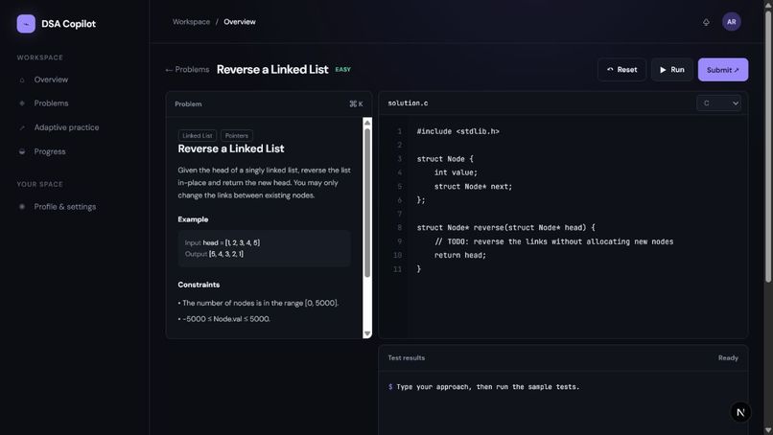The image size is (773, 435).
Task: Click the 'Problem' panel header label
Action: [x=188, y=103]
